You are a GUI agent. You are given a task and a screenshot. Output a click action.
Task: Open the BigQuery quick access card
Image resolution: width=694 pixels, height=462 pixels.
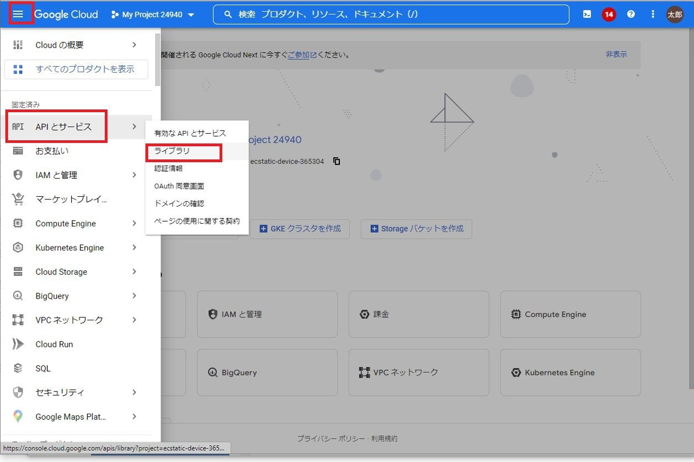click(x=267, y=373)
